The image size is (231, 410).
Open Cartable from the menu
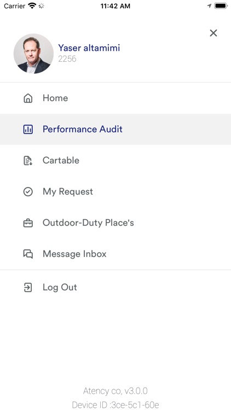click(x=116, y=160)
